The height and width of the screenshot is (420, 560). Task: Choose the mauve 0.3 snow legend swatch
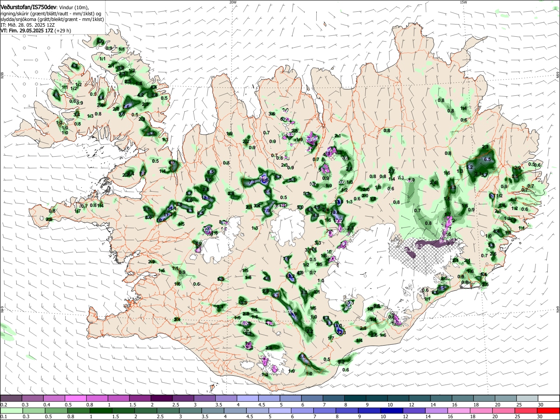tap(32, 399)
